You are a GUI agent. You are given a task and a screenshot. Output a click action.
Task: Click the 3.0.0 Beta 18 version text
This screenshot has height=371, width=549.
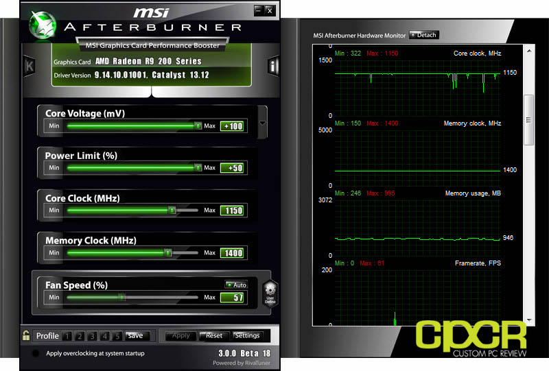point(244,353)
